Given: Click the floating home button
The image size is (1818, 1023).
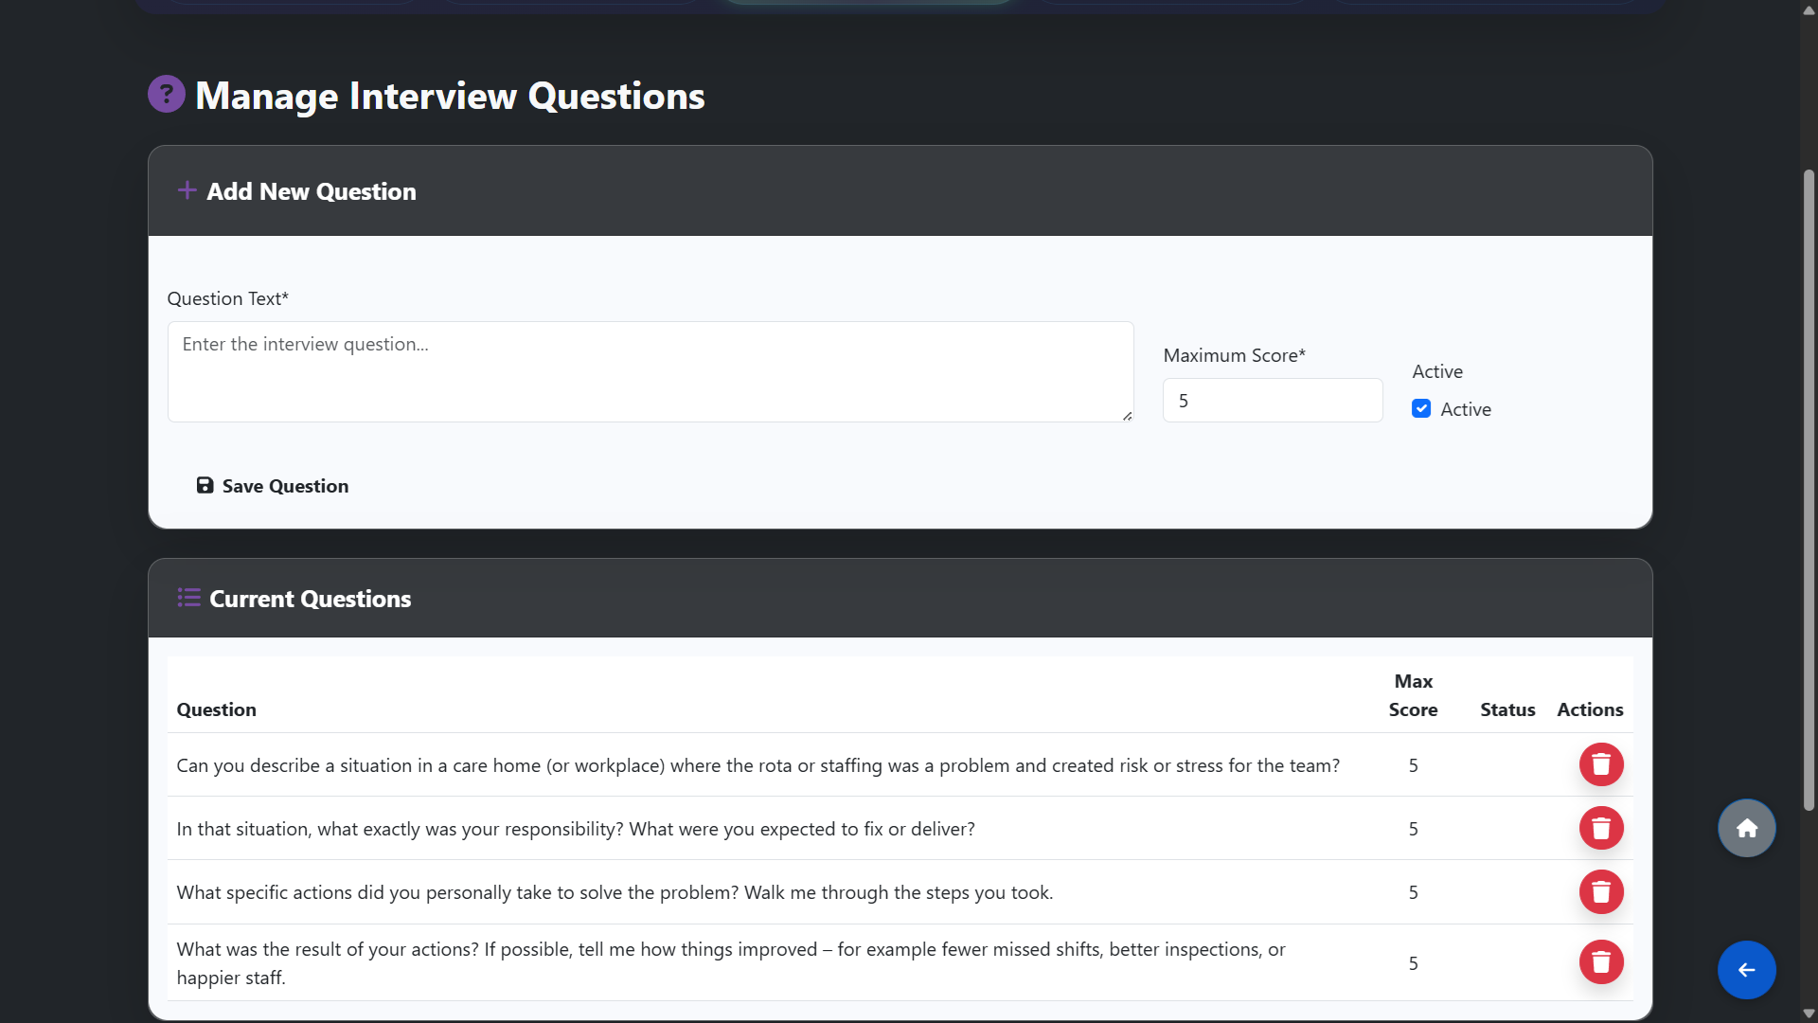Looking at the screenshot, I should tap(1747, 829).
